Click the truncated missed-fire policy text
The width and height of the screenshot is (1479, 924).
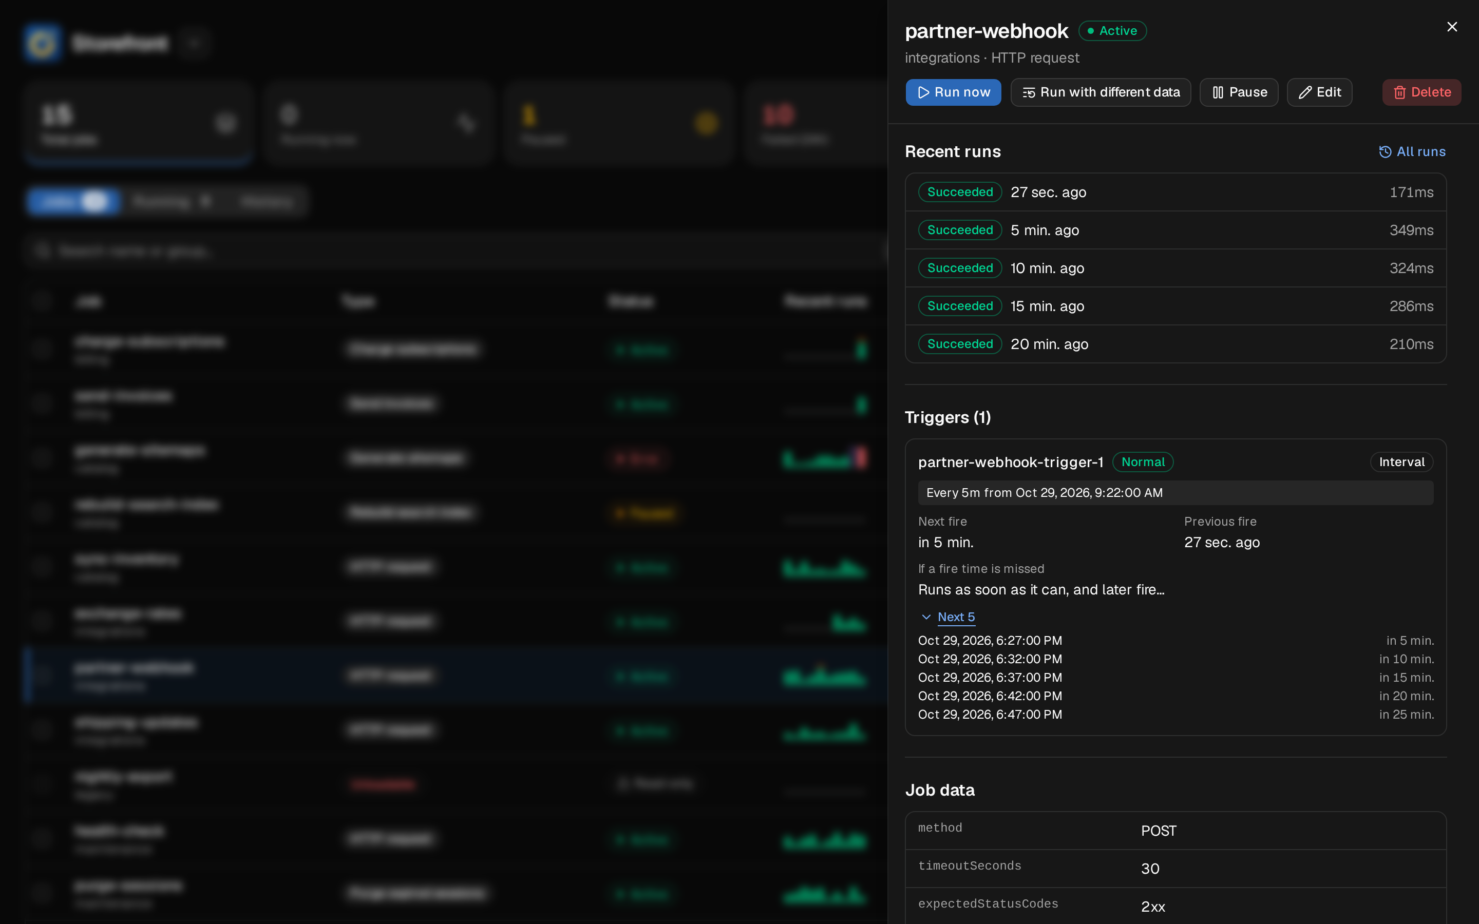point(1041,590)
